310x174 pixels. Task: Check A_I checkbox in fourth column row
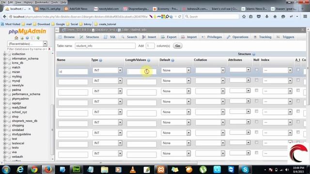[298, 101]
